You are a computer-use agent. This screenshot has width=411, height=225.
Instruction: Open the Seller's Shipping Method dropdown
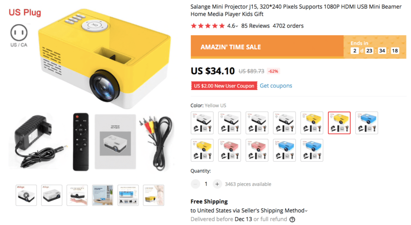279,211
